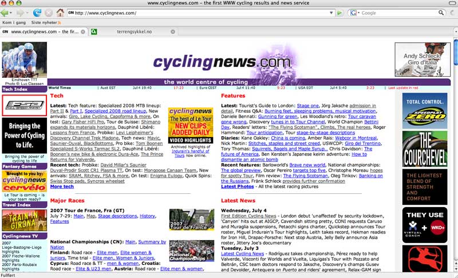Open the Andy Schleck Giro d'Italia banner
The height and width of the screenshot is (278, 458).
(423, 59)
